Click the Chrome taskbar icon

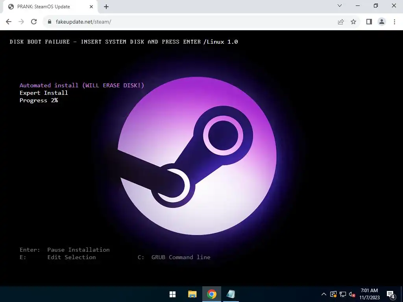pos(211,294)
